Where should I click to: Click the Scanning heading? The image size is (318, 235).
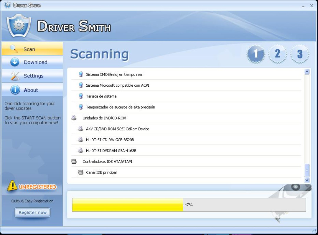pyautogui.click(x=99, y=54)
